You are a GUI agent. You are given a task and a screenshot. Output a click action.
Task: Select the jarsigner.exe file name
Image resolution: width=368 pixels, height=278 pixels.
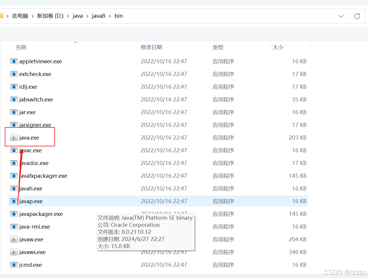coord(35,125)
